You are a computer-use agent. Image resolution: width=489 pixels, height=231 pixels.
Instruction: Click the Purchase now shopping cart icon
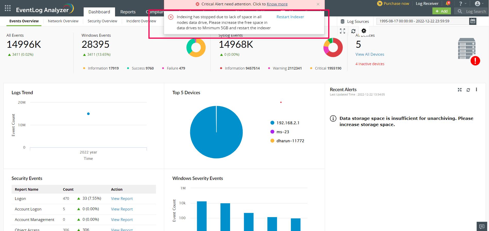click(379, 3)
